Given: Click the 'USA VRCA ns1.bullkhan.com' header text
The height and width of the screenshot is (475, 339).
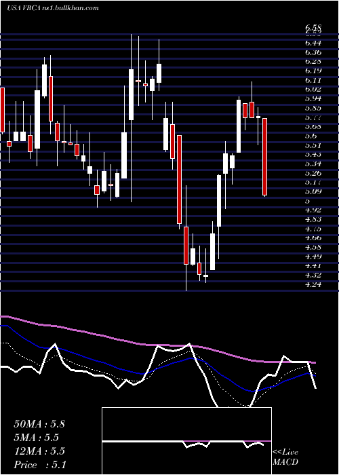Looking at the screenshot, I should pyautogui.click(x=53, y=8).
